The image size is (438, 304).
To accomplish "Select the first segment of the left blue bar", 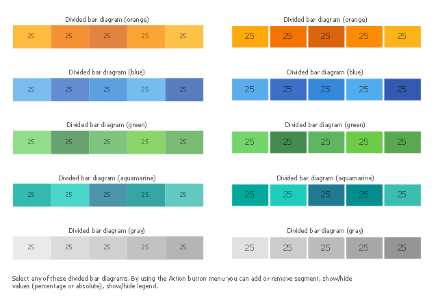I will [31, 89].
